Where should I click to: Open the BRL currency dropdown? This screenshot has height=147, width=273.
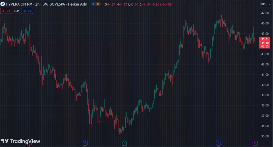pos(266,4)
